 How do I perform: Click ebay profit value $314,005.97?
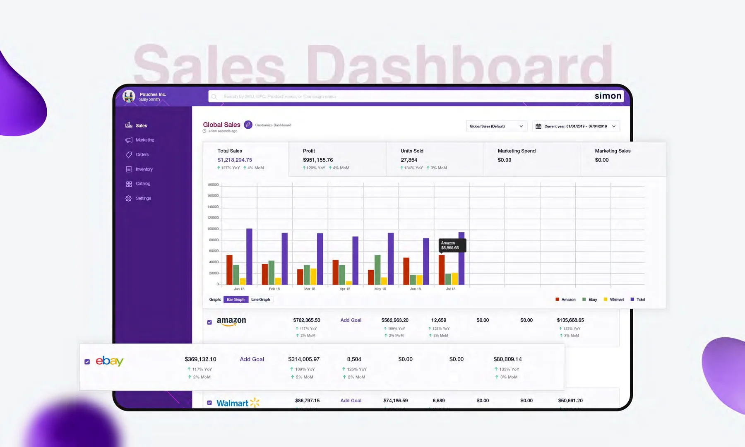click(x=304, y=359)
